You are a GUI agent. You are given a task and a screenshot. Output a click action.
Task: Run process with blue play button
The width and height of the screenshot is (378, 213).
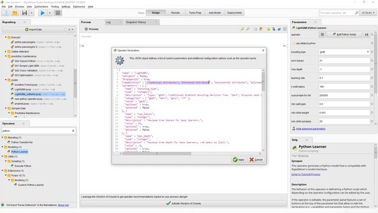pyautogui.click(x=43, y=13)
